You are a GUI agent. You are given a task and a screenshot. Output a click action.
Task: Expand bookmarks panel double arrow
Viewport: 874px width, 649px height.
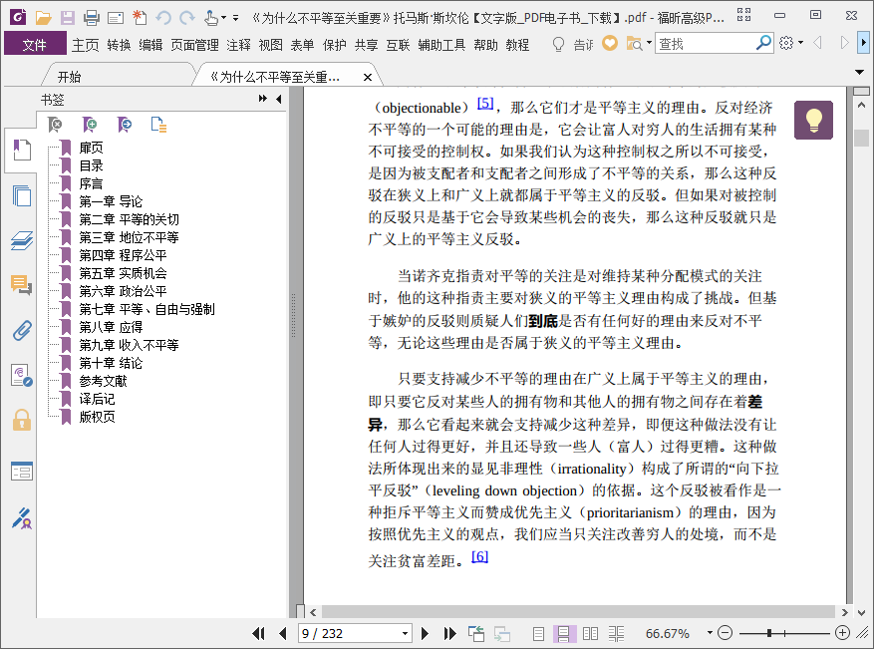point(262,99)
